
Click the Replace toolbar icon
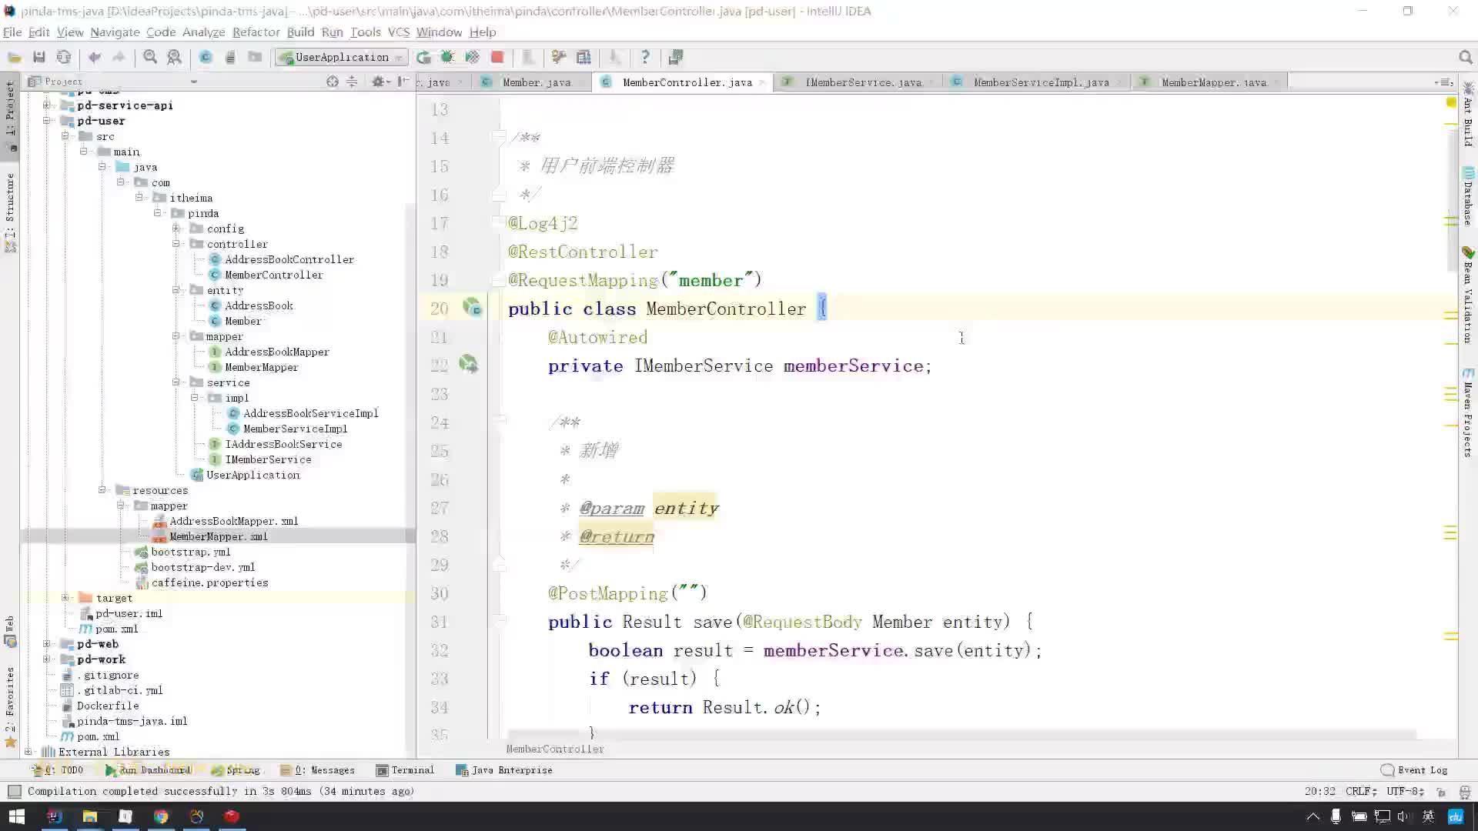click(x=175, y=57)
